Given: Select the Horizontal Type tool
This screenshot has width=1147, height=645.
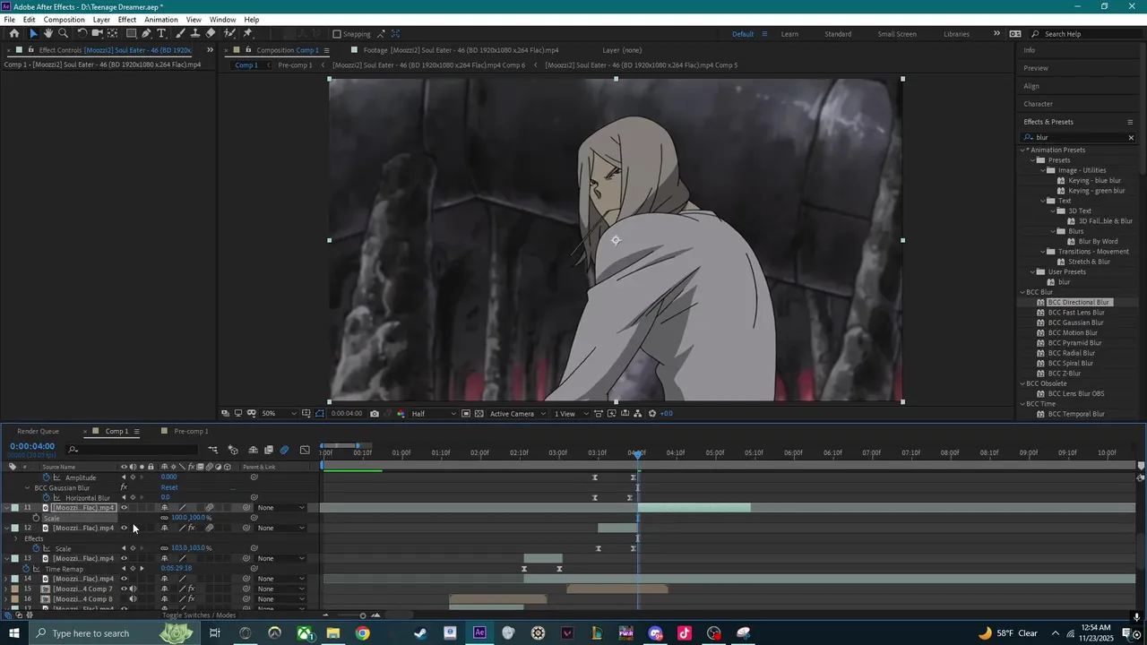Looking at the screenshot, I should point(161,33).
